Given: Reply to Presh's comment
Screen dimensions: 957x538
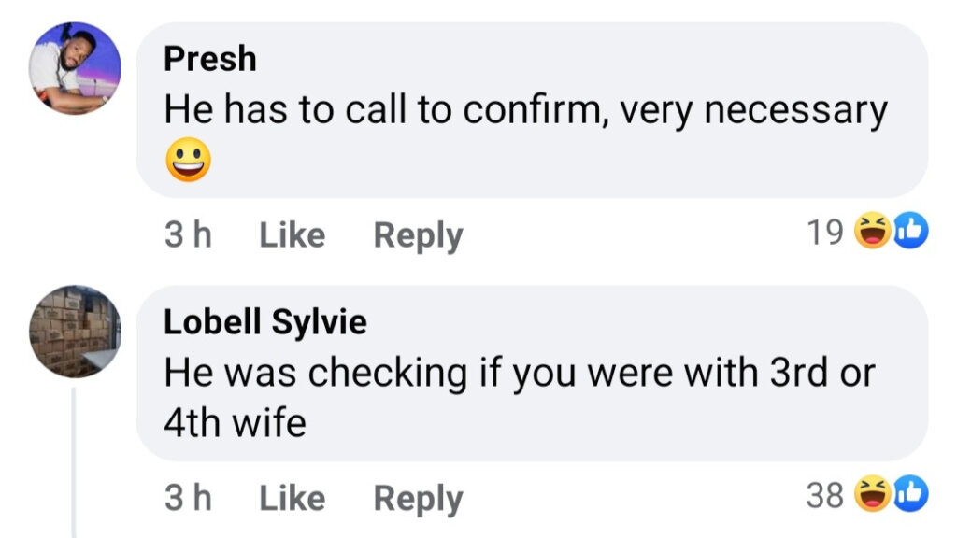Looking at the screenshot, I should coord(418,234).
